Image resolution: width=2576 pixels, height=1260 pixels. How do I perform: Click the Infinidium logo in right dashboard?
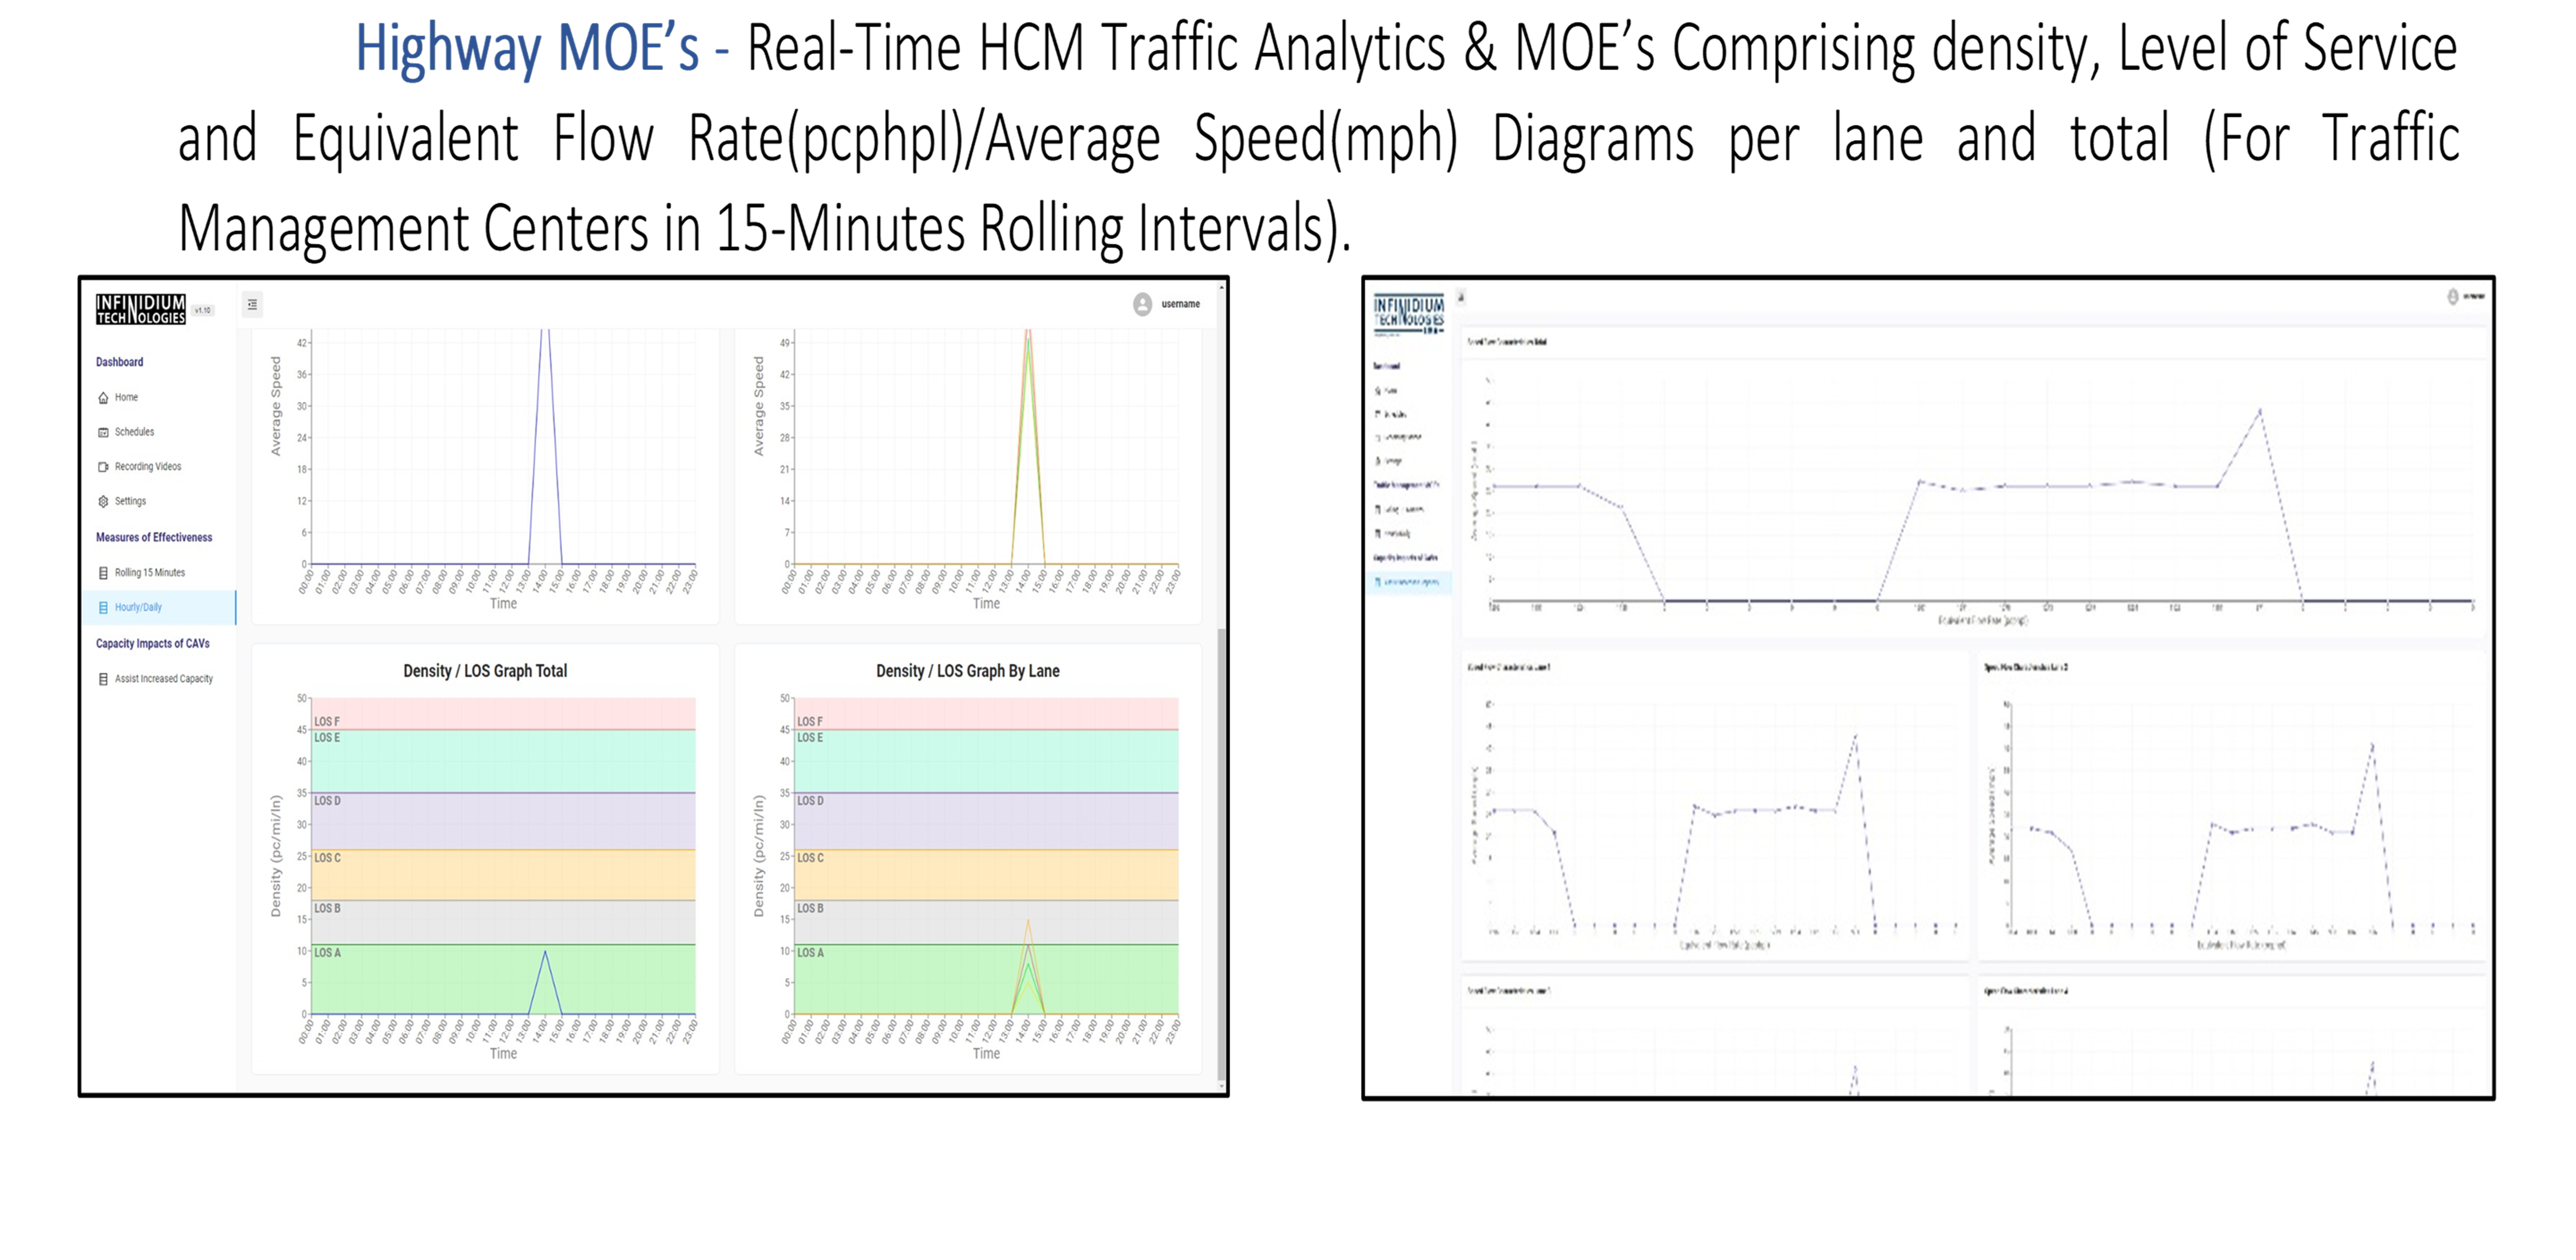pyautogui.click(x=1408, y=313)
